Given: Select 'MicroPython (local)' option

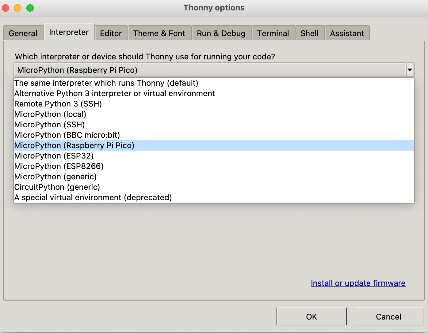Looking at the screenshot, I should click(214, 114).
